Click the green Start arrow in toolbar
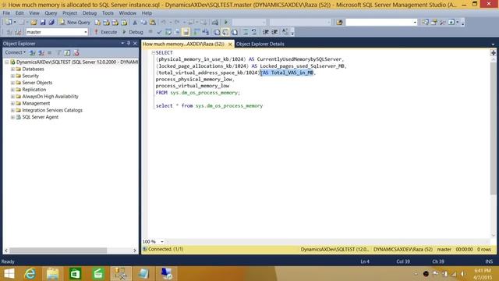 226,23
